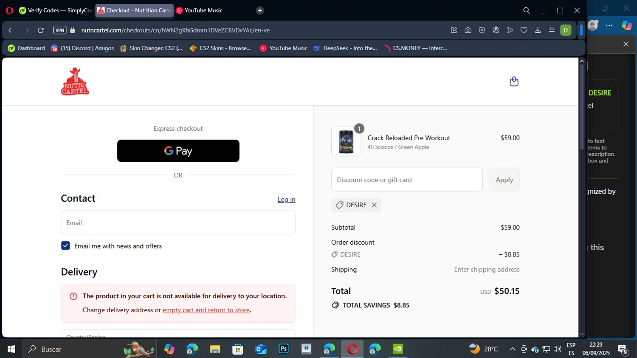Open the Windows Start menu
This screenshot has width=637, height=358.
pos(11,349)
